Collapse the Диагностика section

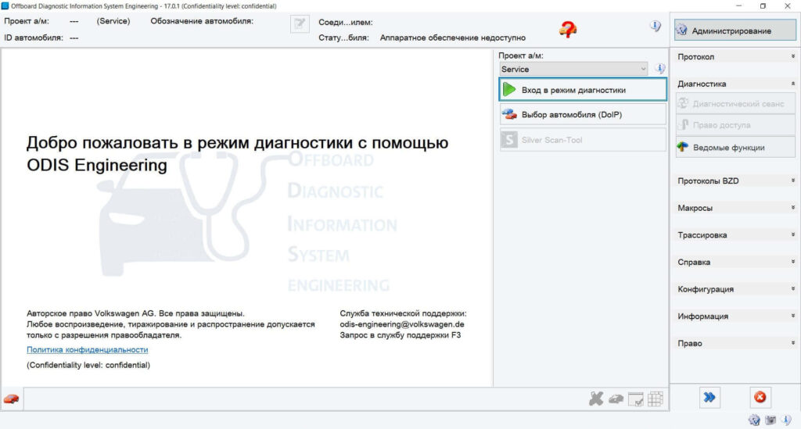click(735, 84)
